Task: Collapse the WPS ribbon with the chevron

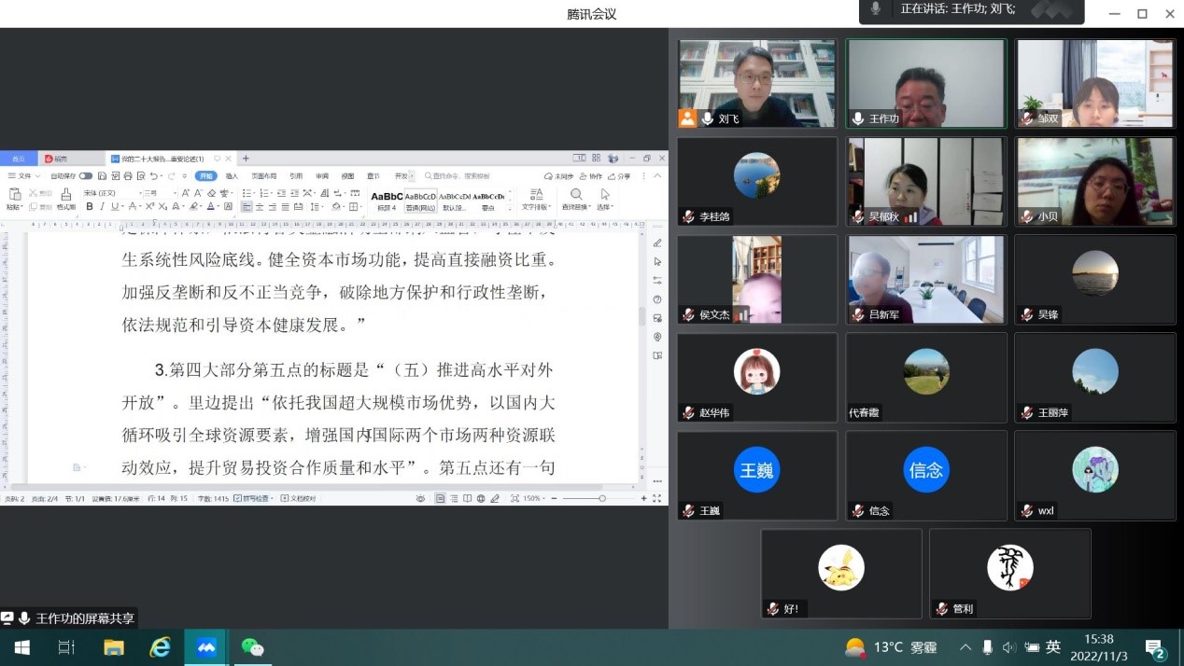Action: pyautogui.click(x=657, y=175)
